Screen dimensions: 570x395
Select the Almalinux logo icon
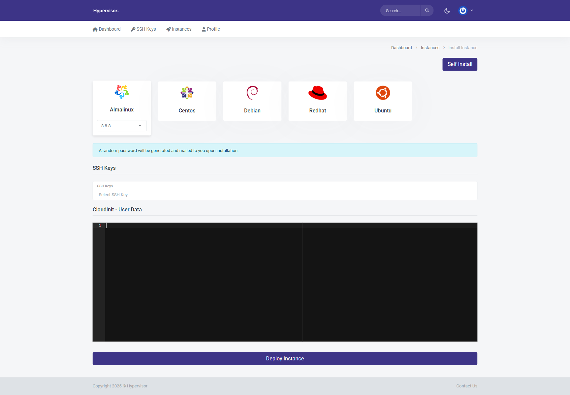click(122, 92)
